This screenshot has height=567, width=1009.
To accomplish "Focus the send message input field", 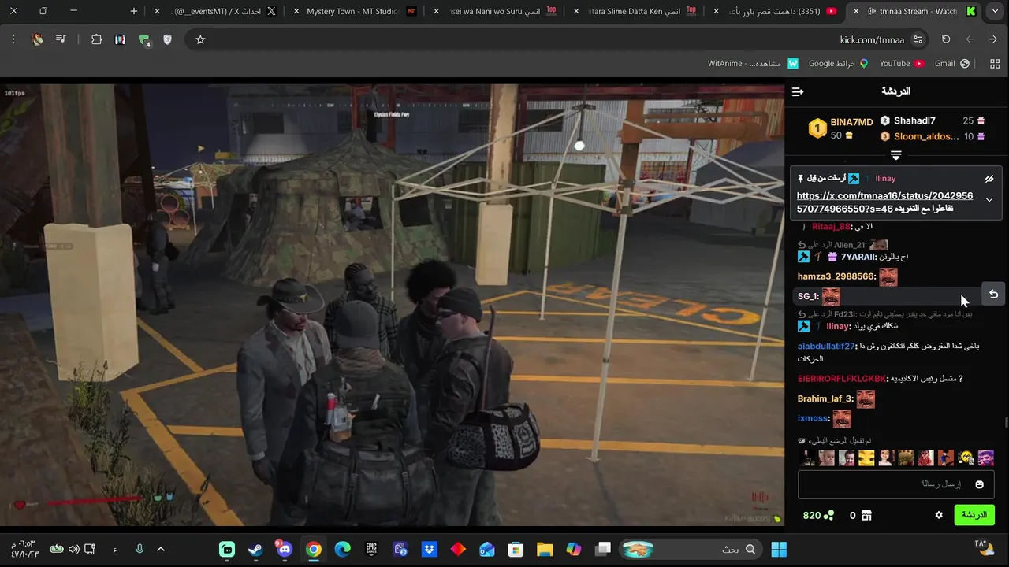I will point(895,484).
